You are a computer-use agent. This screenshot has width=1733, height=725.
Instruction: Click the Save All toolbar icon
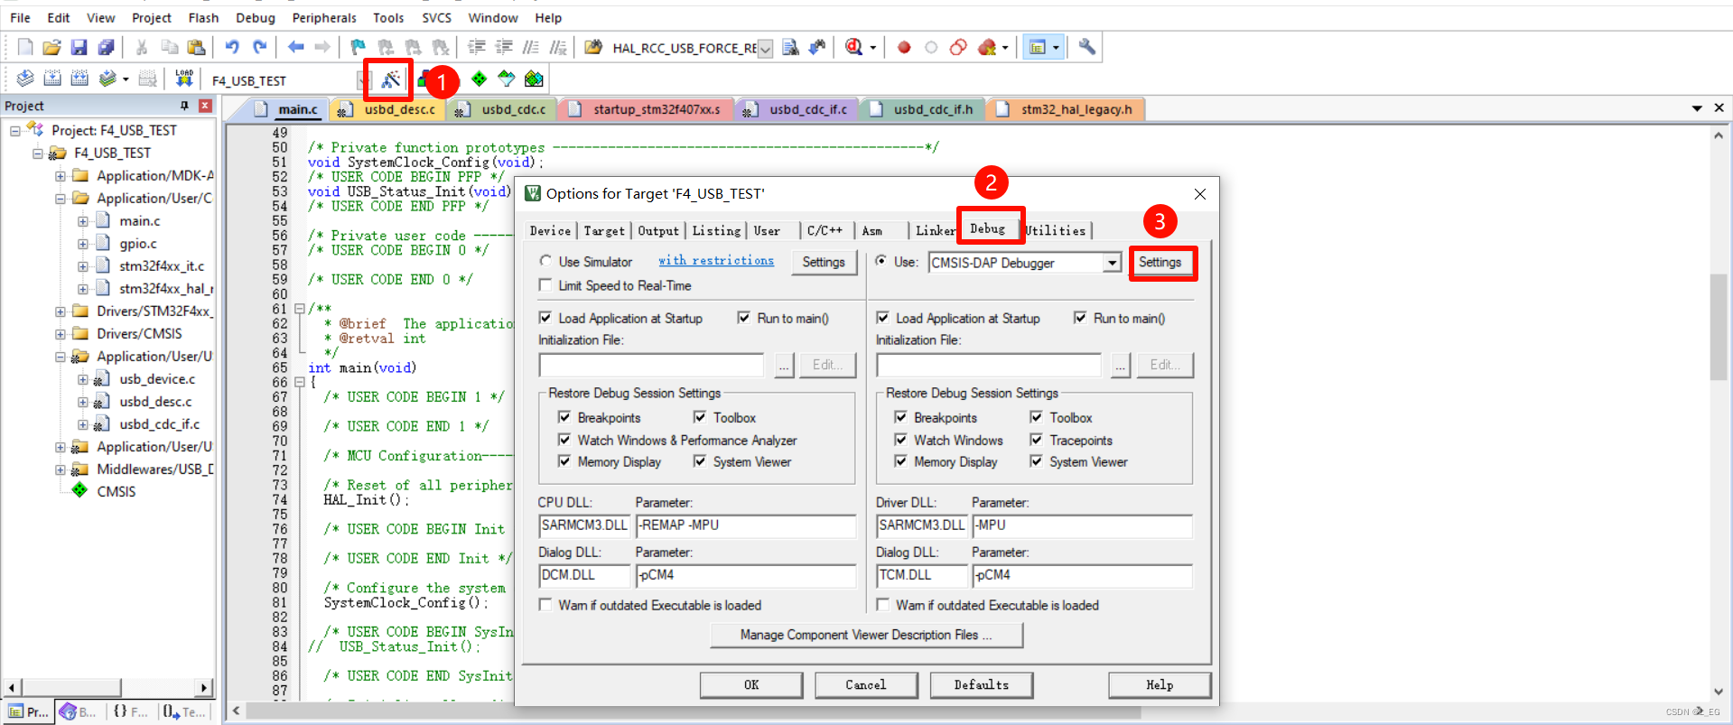(x=107, y=47)
